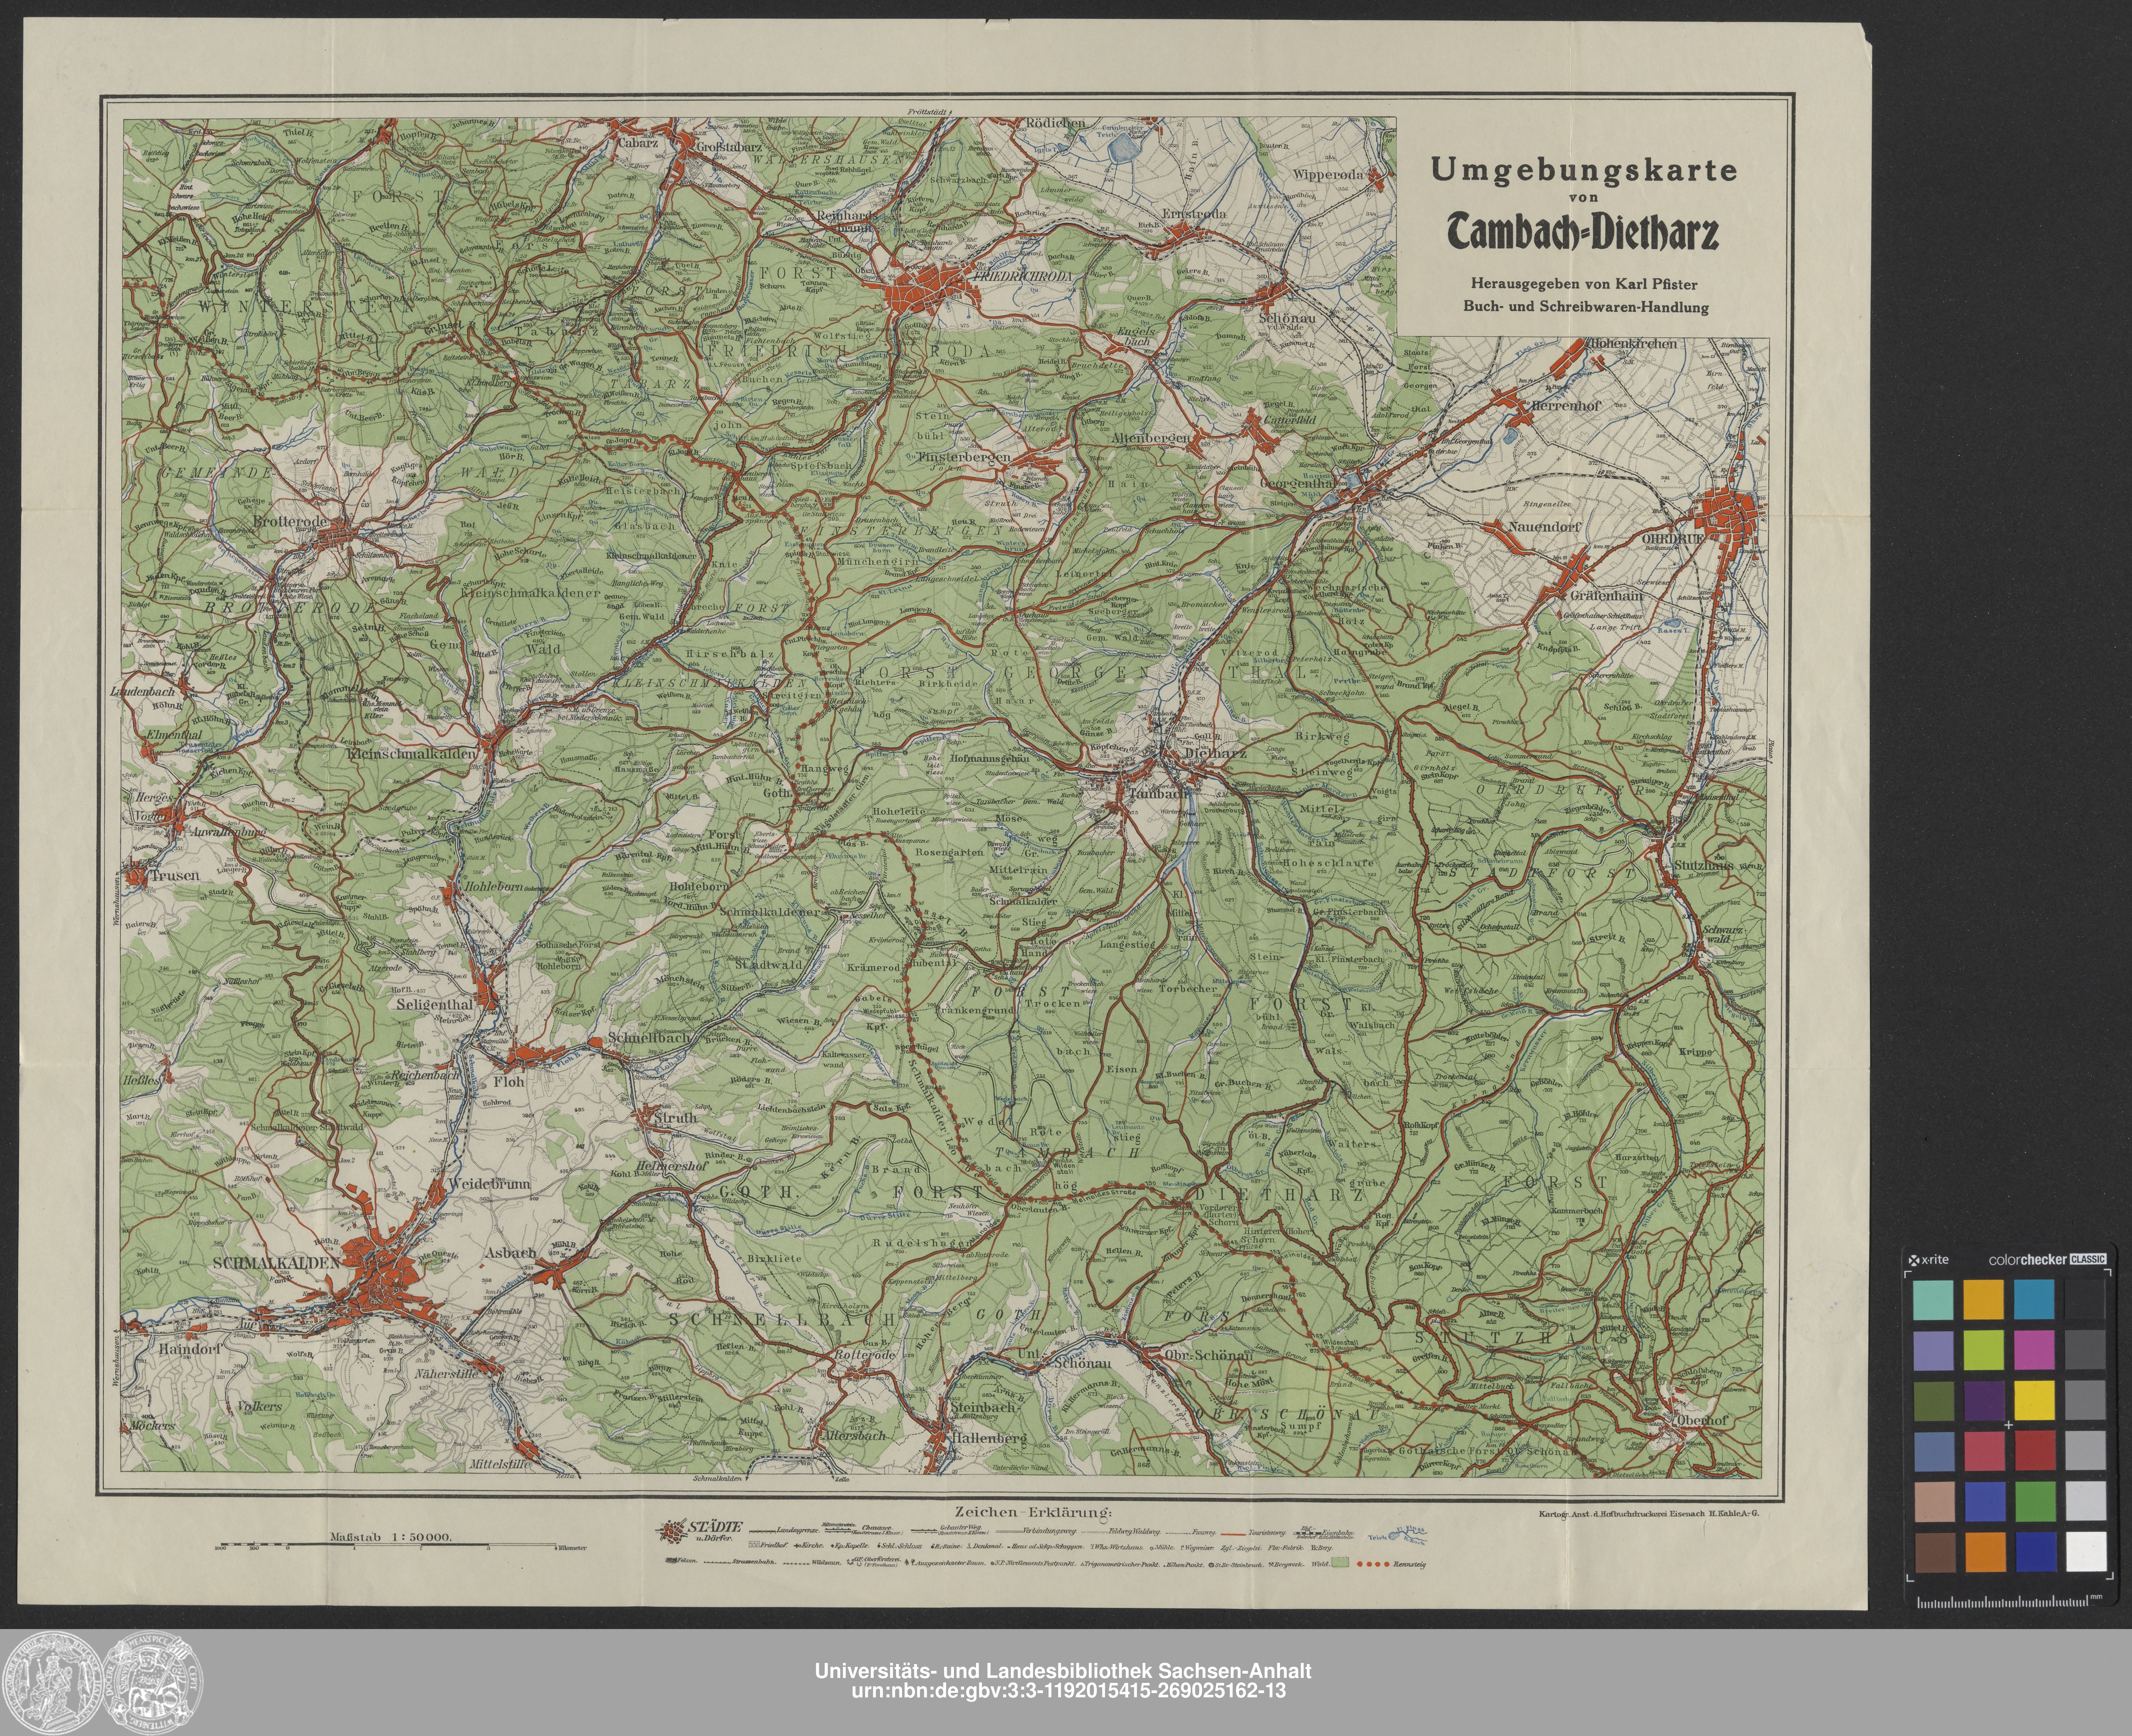Click the Helmershof label near Struth
This screenshot has width=2132, height=1736.
[672, 1167]
